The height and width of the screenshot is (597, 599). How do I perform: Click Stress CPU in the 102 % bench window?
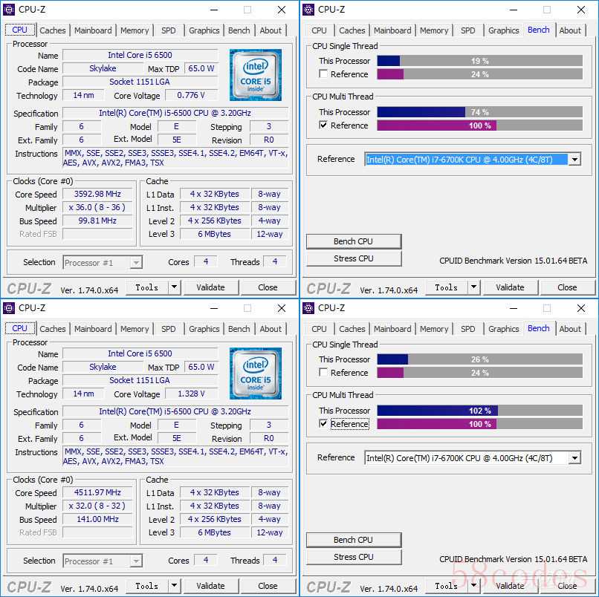coord(354,557)
